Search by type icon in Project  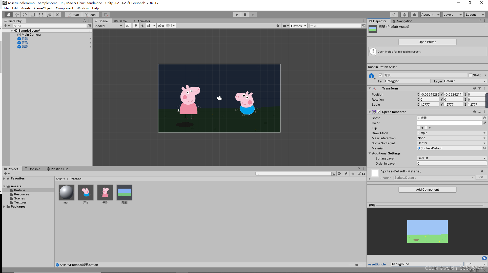tap(340, 174)
